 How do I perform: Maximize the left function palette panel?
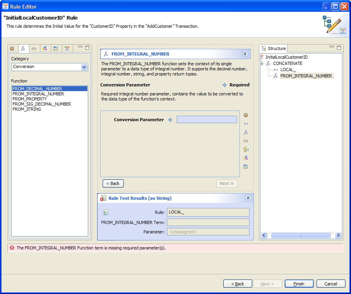tap(87, 47)
